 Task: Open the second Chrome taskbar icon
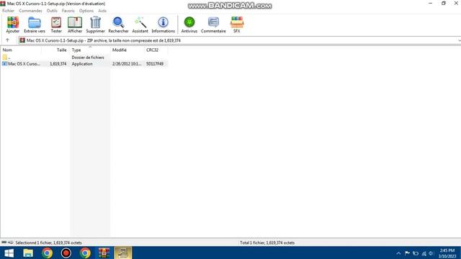pyautogui.click(x=85, y=253)
